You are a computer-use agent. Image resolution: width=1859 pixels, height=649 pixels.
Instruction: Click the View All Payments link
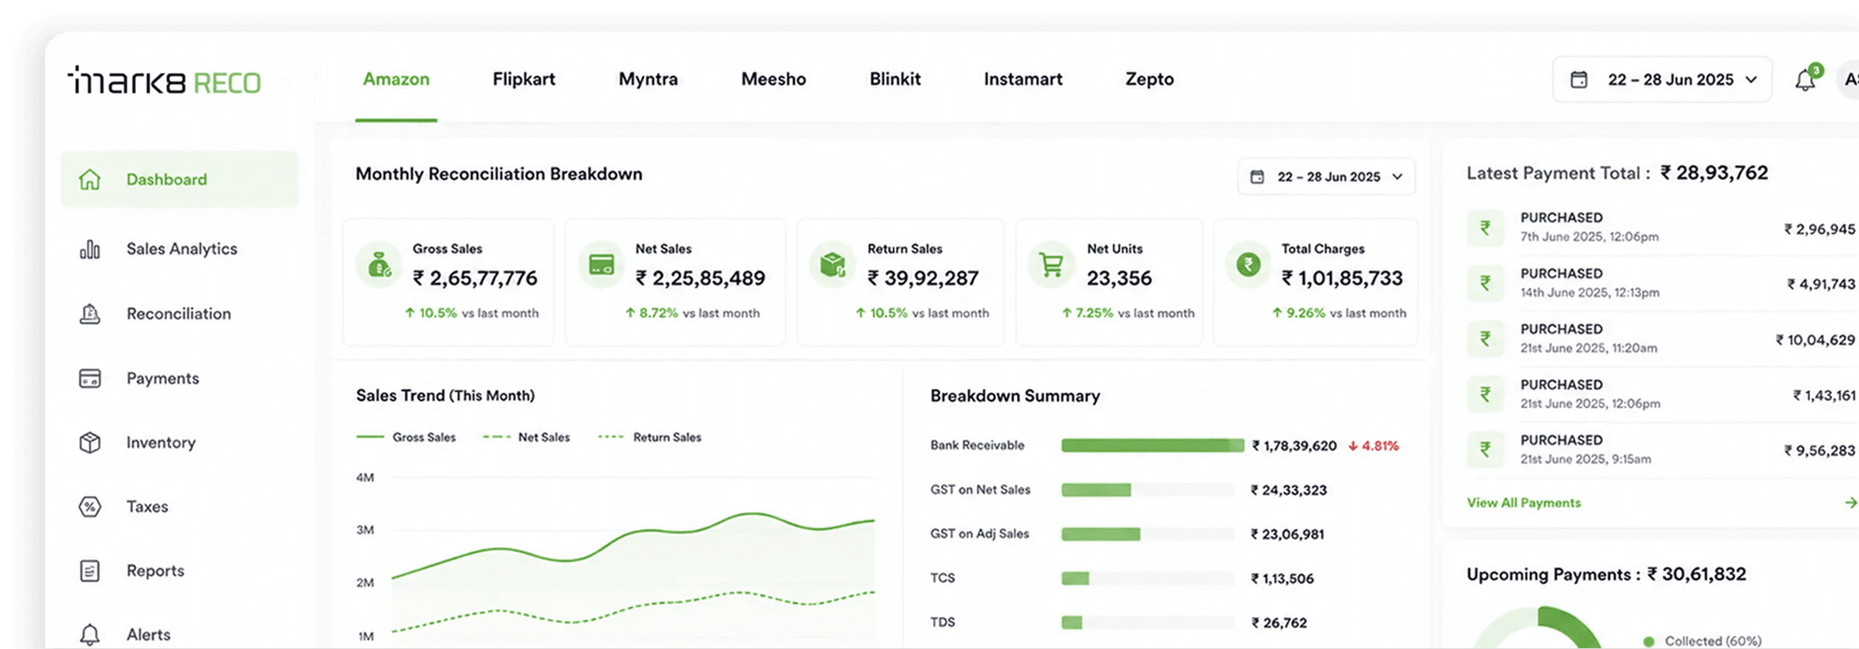1524,503
